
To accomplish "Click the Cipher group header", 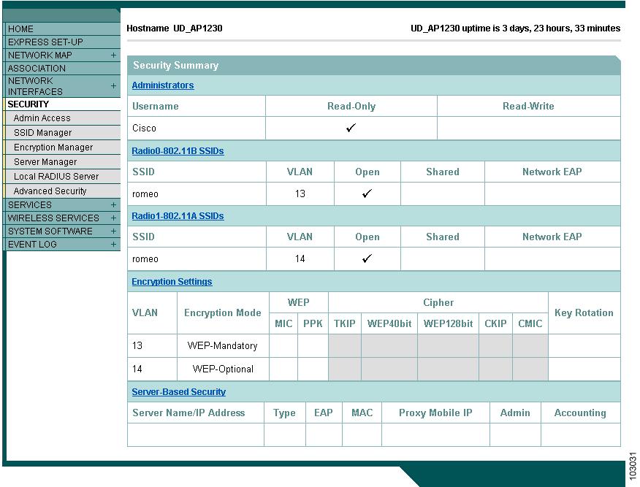I will pos(438,303).
